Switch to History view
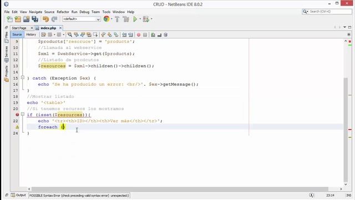Viewport: 355px width, 200px height. coord(31,34)
